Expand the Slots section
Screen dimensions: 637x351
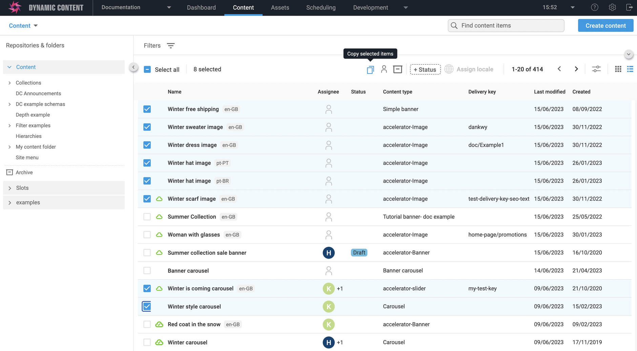click(9, 188)
